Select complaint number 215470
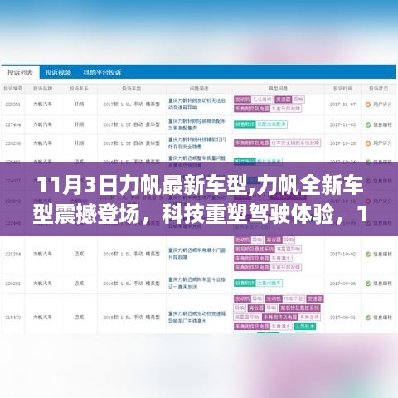 [x=12, y=318]
